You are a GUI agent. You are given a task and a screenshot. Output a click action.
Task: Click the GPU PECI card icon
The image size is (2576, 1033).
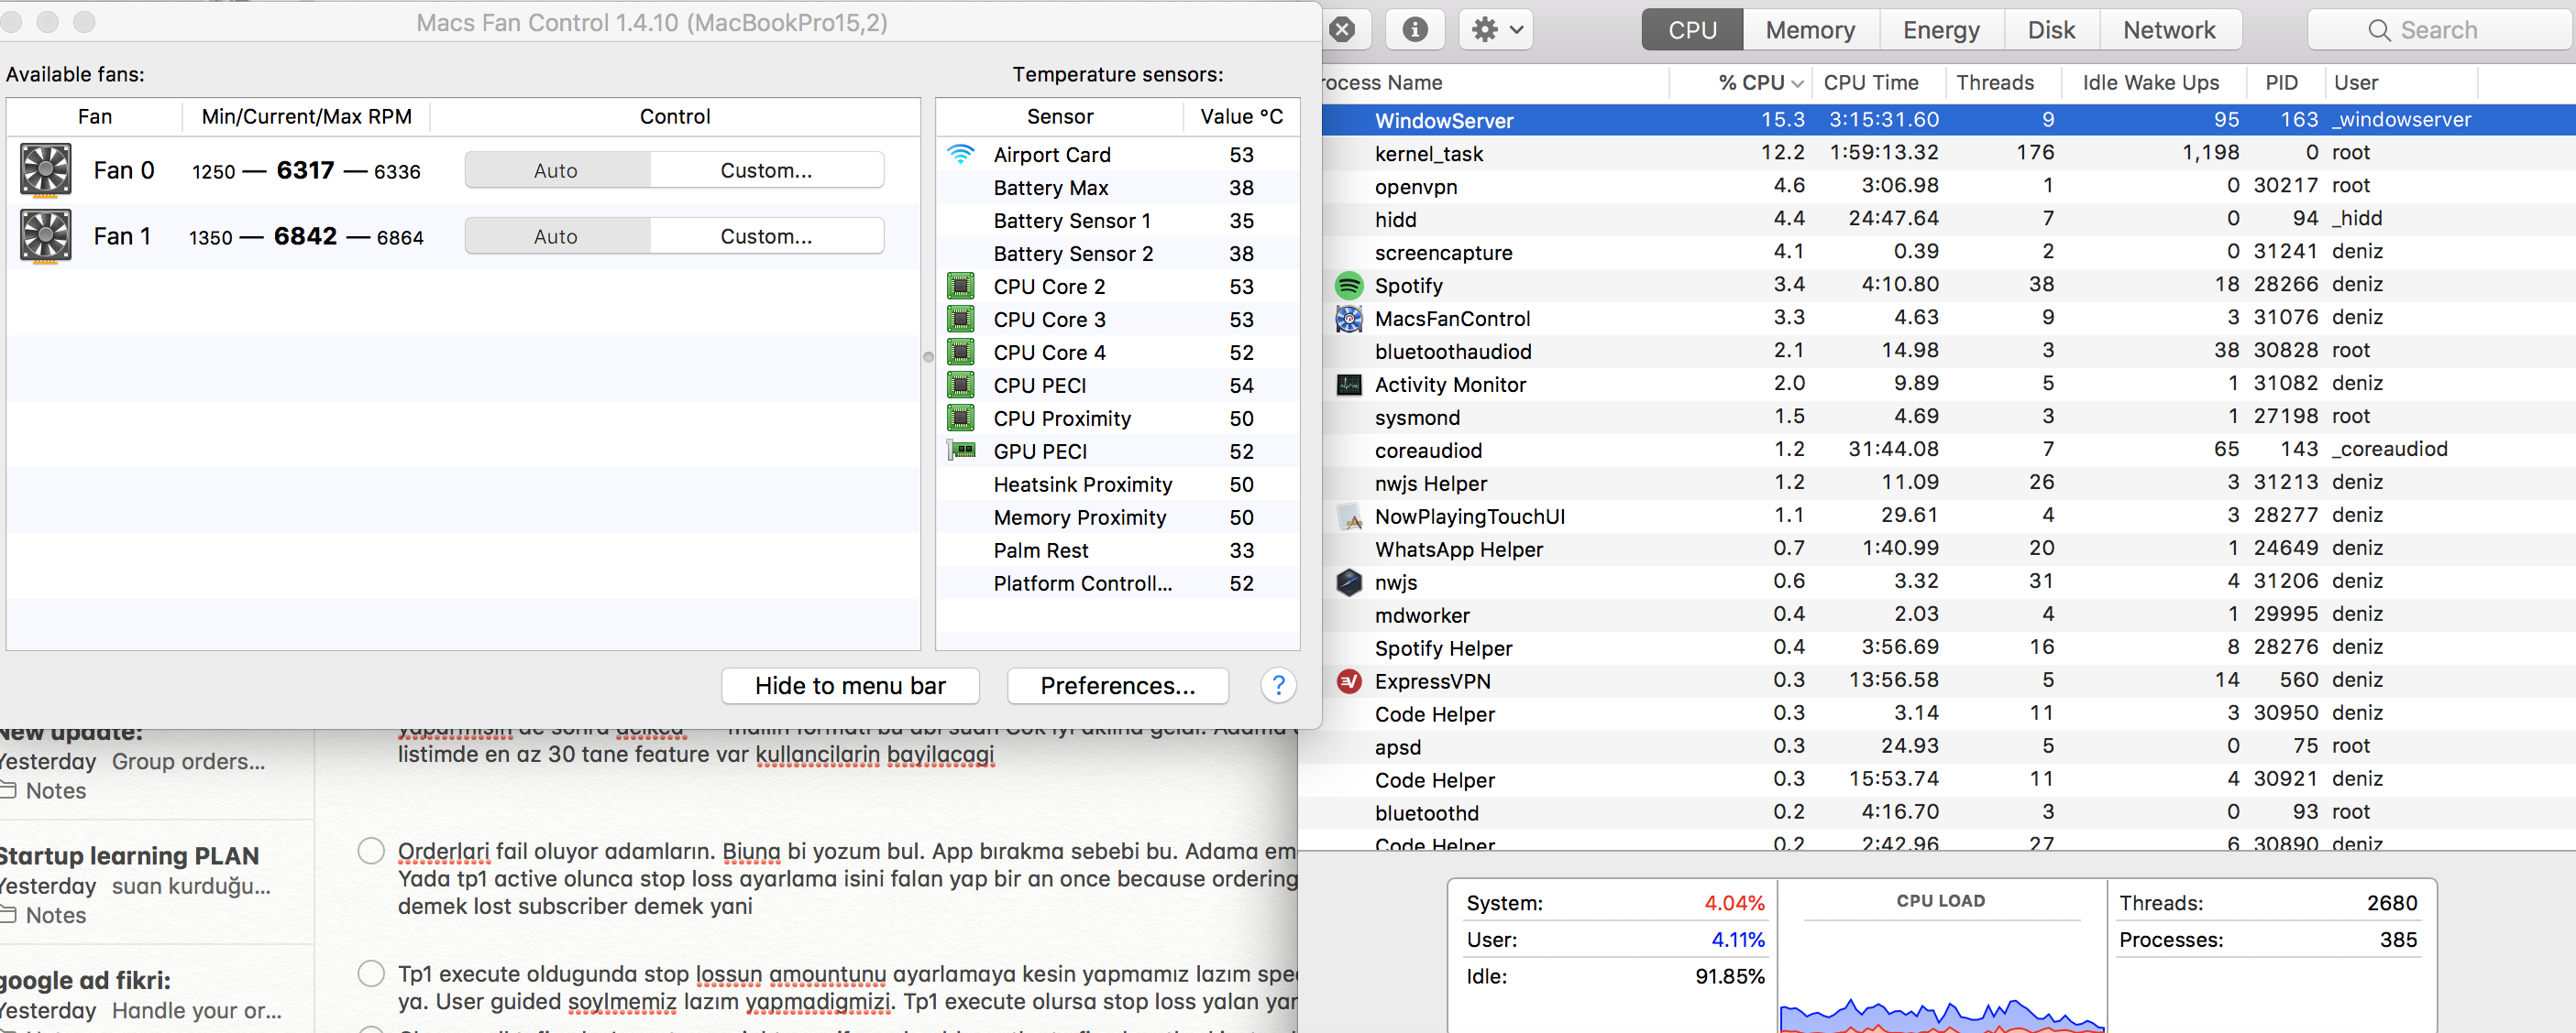961,451
